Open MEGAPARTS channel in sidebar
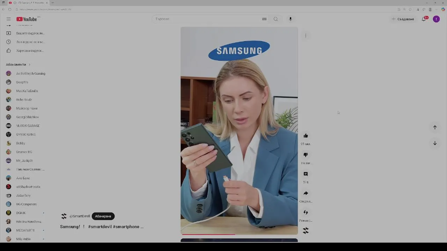The width and height of the screenshot is (447, 251). [26, 230]
